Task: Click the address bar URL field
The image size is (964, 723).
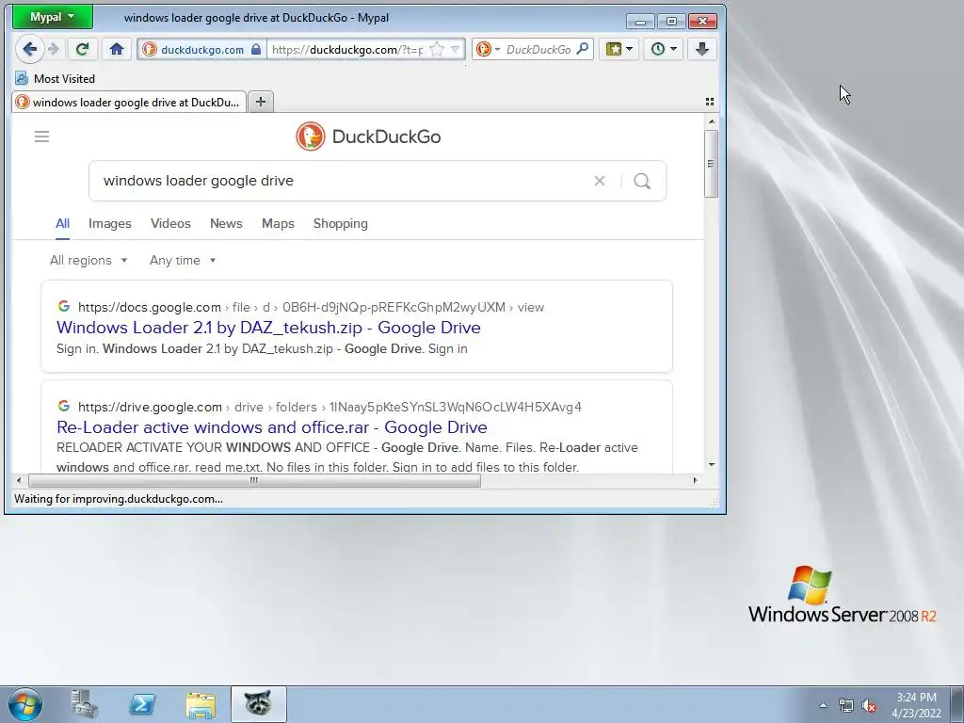Action: [347, 49]
